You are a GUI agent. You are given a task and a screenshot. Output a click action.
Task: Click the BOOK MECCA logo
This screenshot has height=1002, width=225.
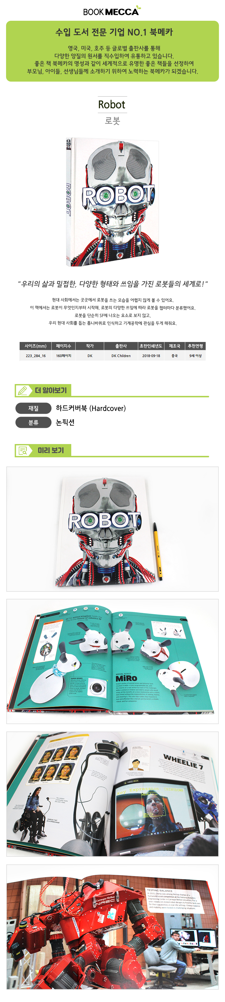point(112,11)
